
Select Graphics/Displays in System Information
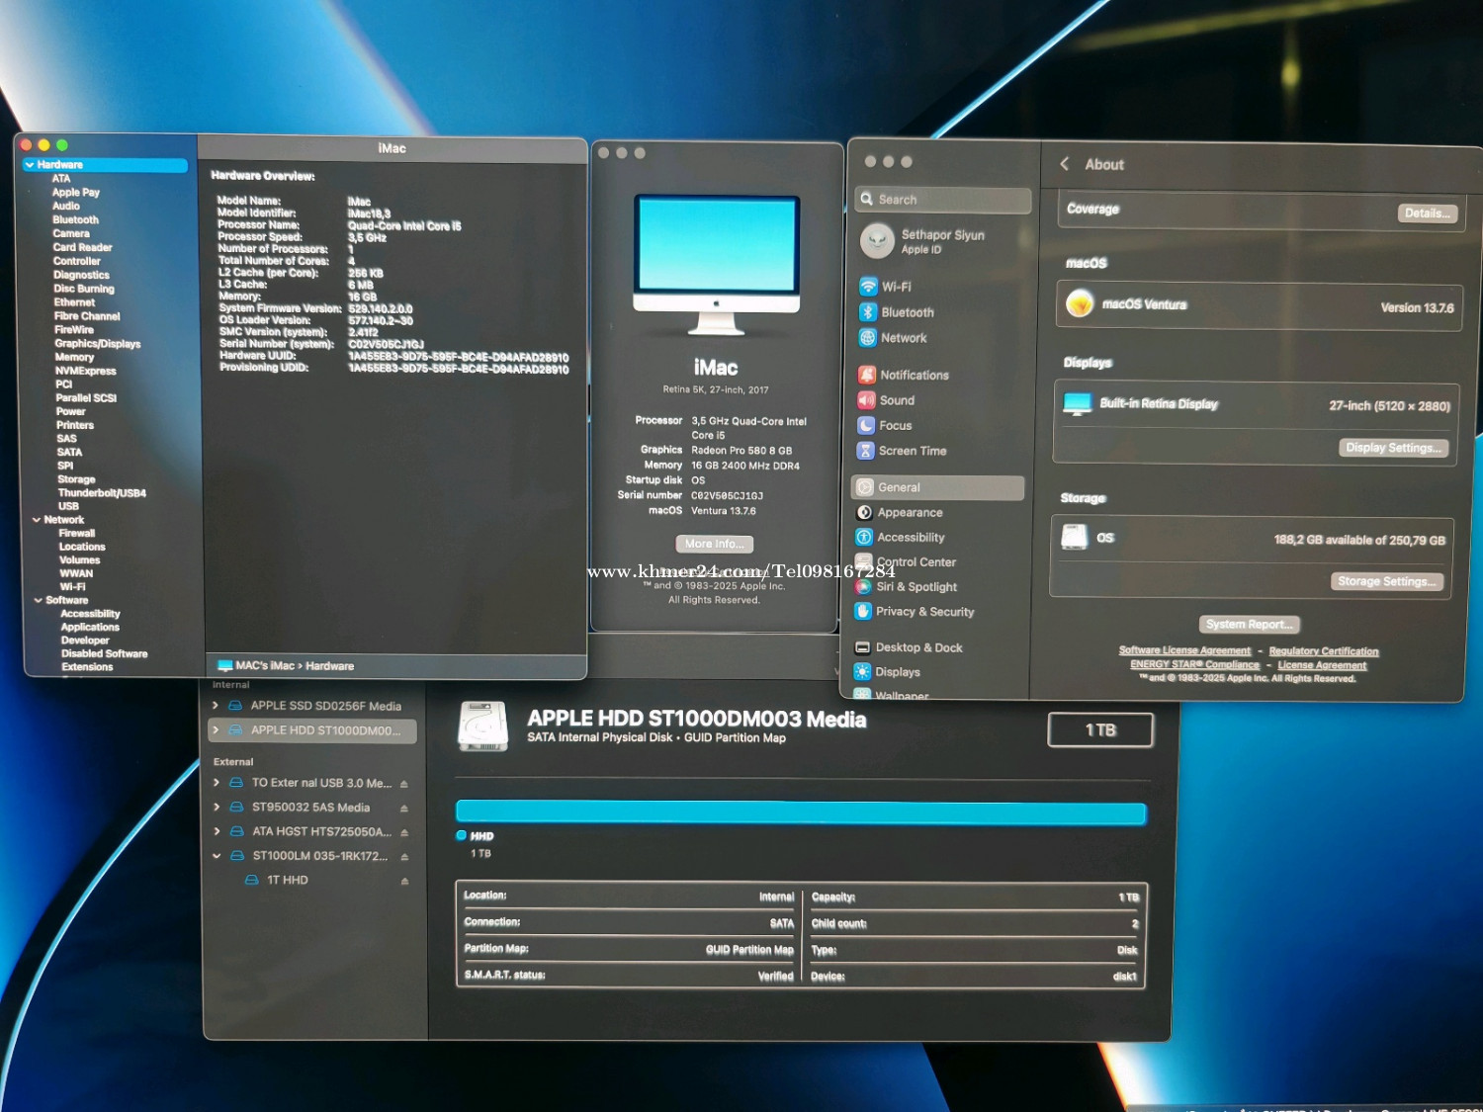point(97,344)
